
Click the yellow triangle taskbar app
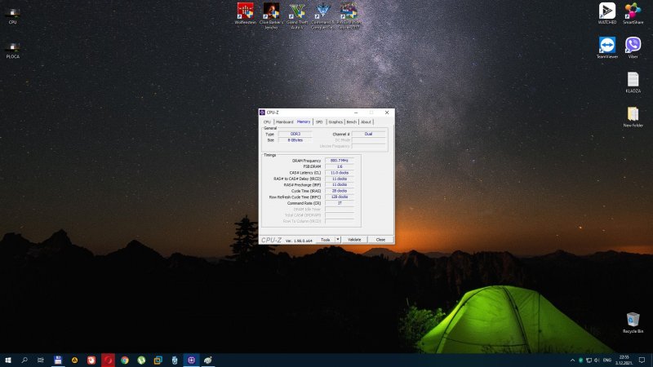pos(74,360)
